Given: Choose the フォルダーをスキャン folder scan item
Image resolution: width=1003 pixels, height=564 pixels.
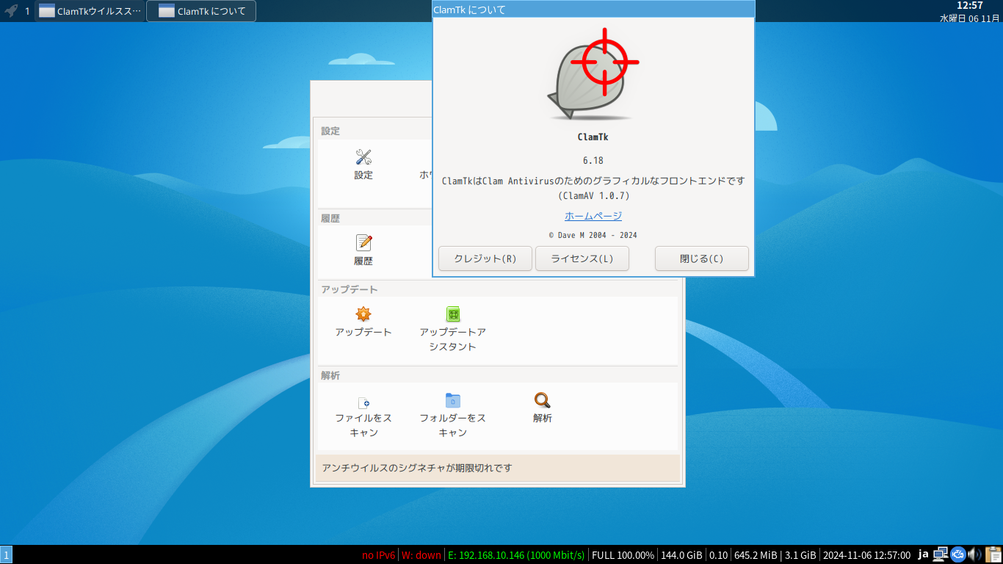Looking at the screenshot, I should point(453,415).
